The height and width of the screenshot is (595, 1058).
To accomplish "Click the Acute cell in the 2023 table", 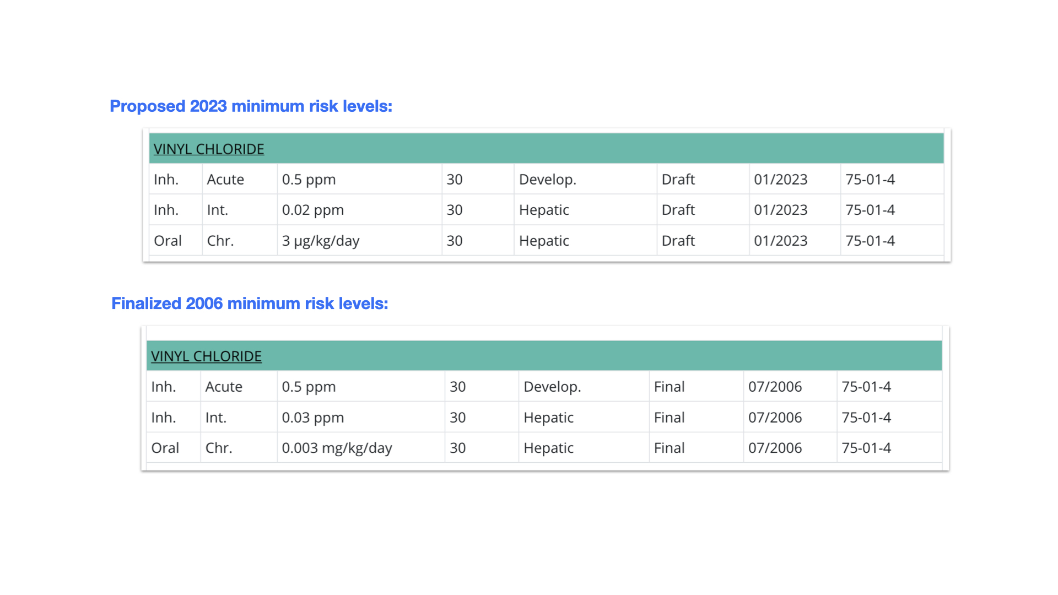I will (x=225, y=180).
